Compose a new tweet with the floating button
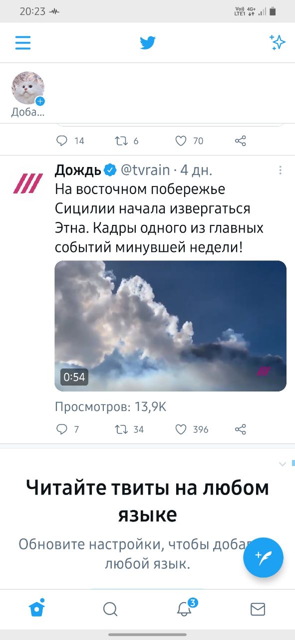 coord(264,557)
